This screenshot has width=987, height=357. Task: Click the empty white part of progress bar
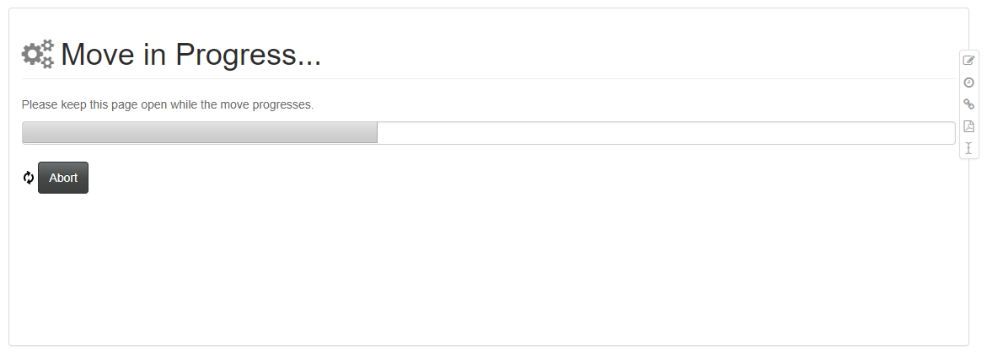(666, 133)
